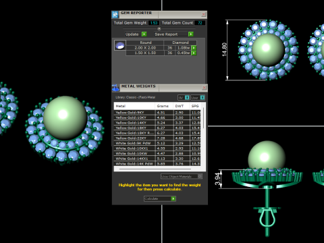Click green arrow for 2.00 X 2.00 row
This screenshot has width=324, height=243.
click(x=194, y=48)
